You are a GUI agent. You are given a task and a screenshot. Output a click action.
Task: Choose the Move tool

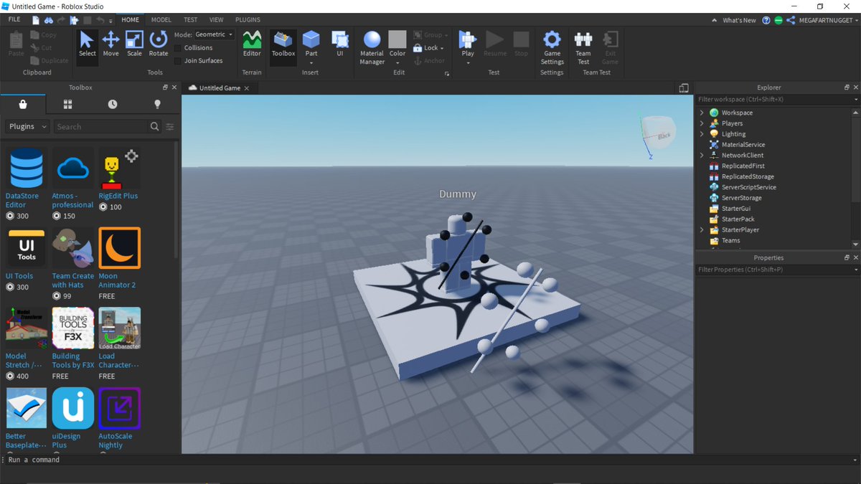pos(111,43)
